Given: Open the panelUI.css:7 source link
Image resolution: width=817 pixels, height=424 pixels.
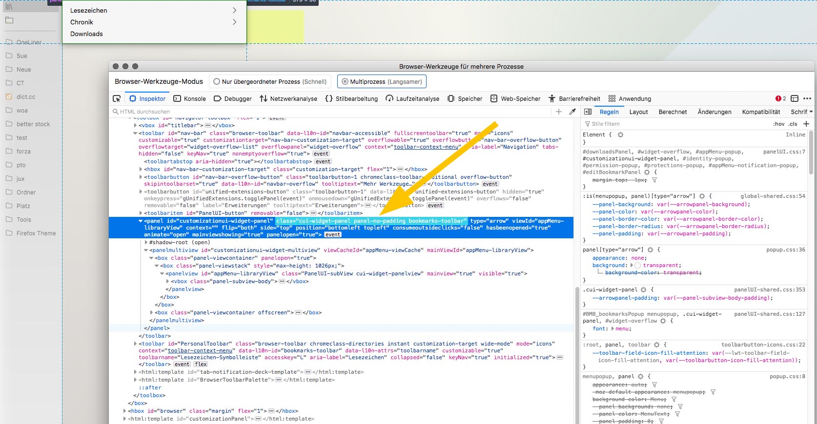Looking at the screenshot, I should click(x=784, y=152).
